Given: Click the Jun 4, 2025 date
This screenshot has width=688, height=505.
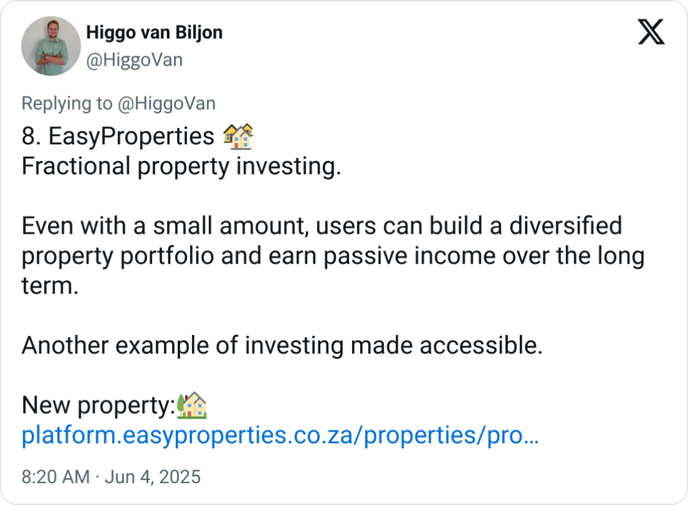Looking at the screenshot, I should pos(152,477).
